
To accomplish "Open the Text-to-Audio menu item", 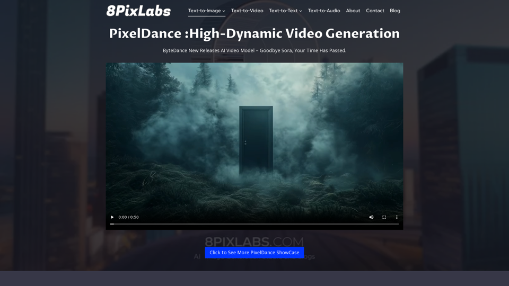I will click(x=324, y=11).
